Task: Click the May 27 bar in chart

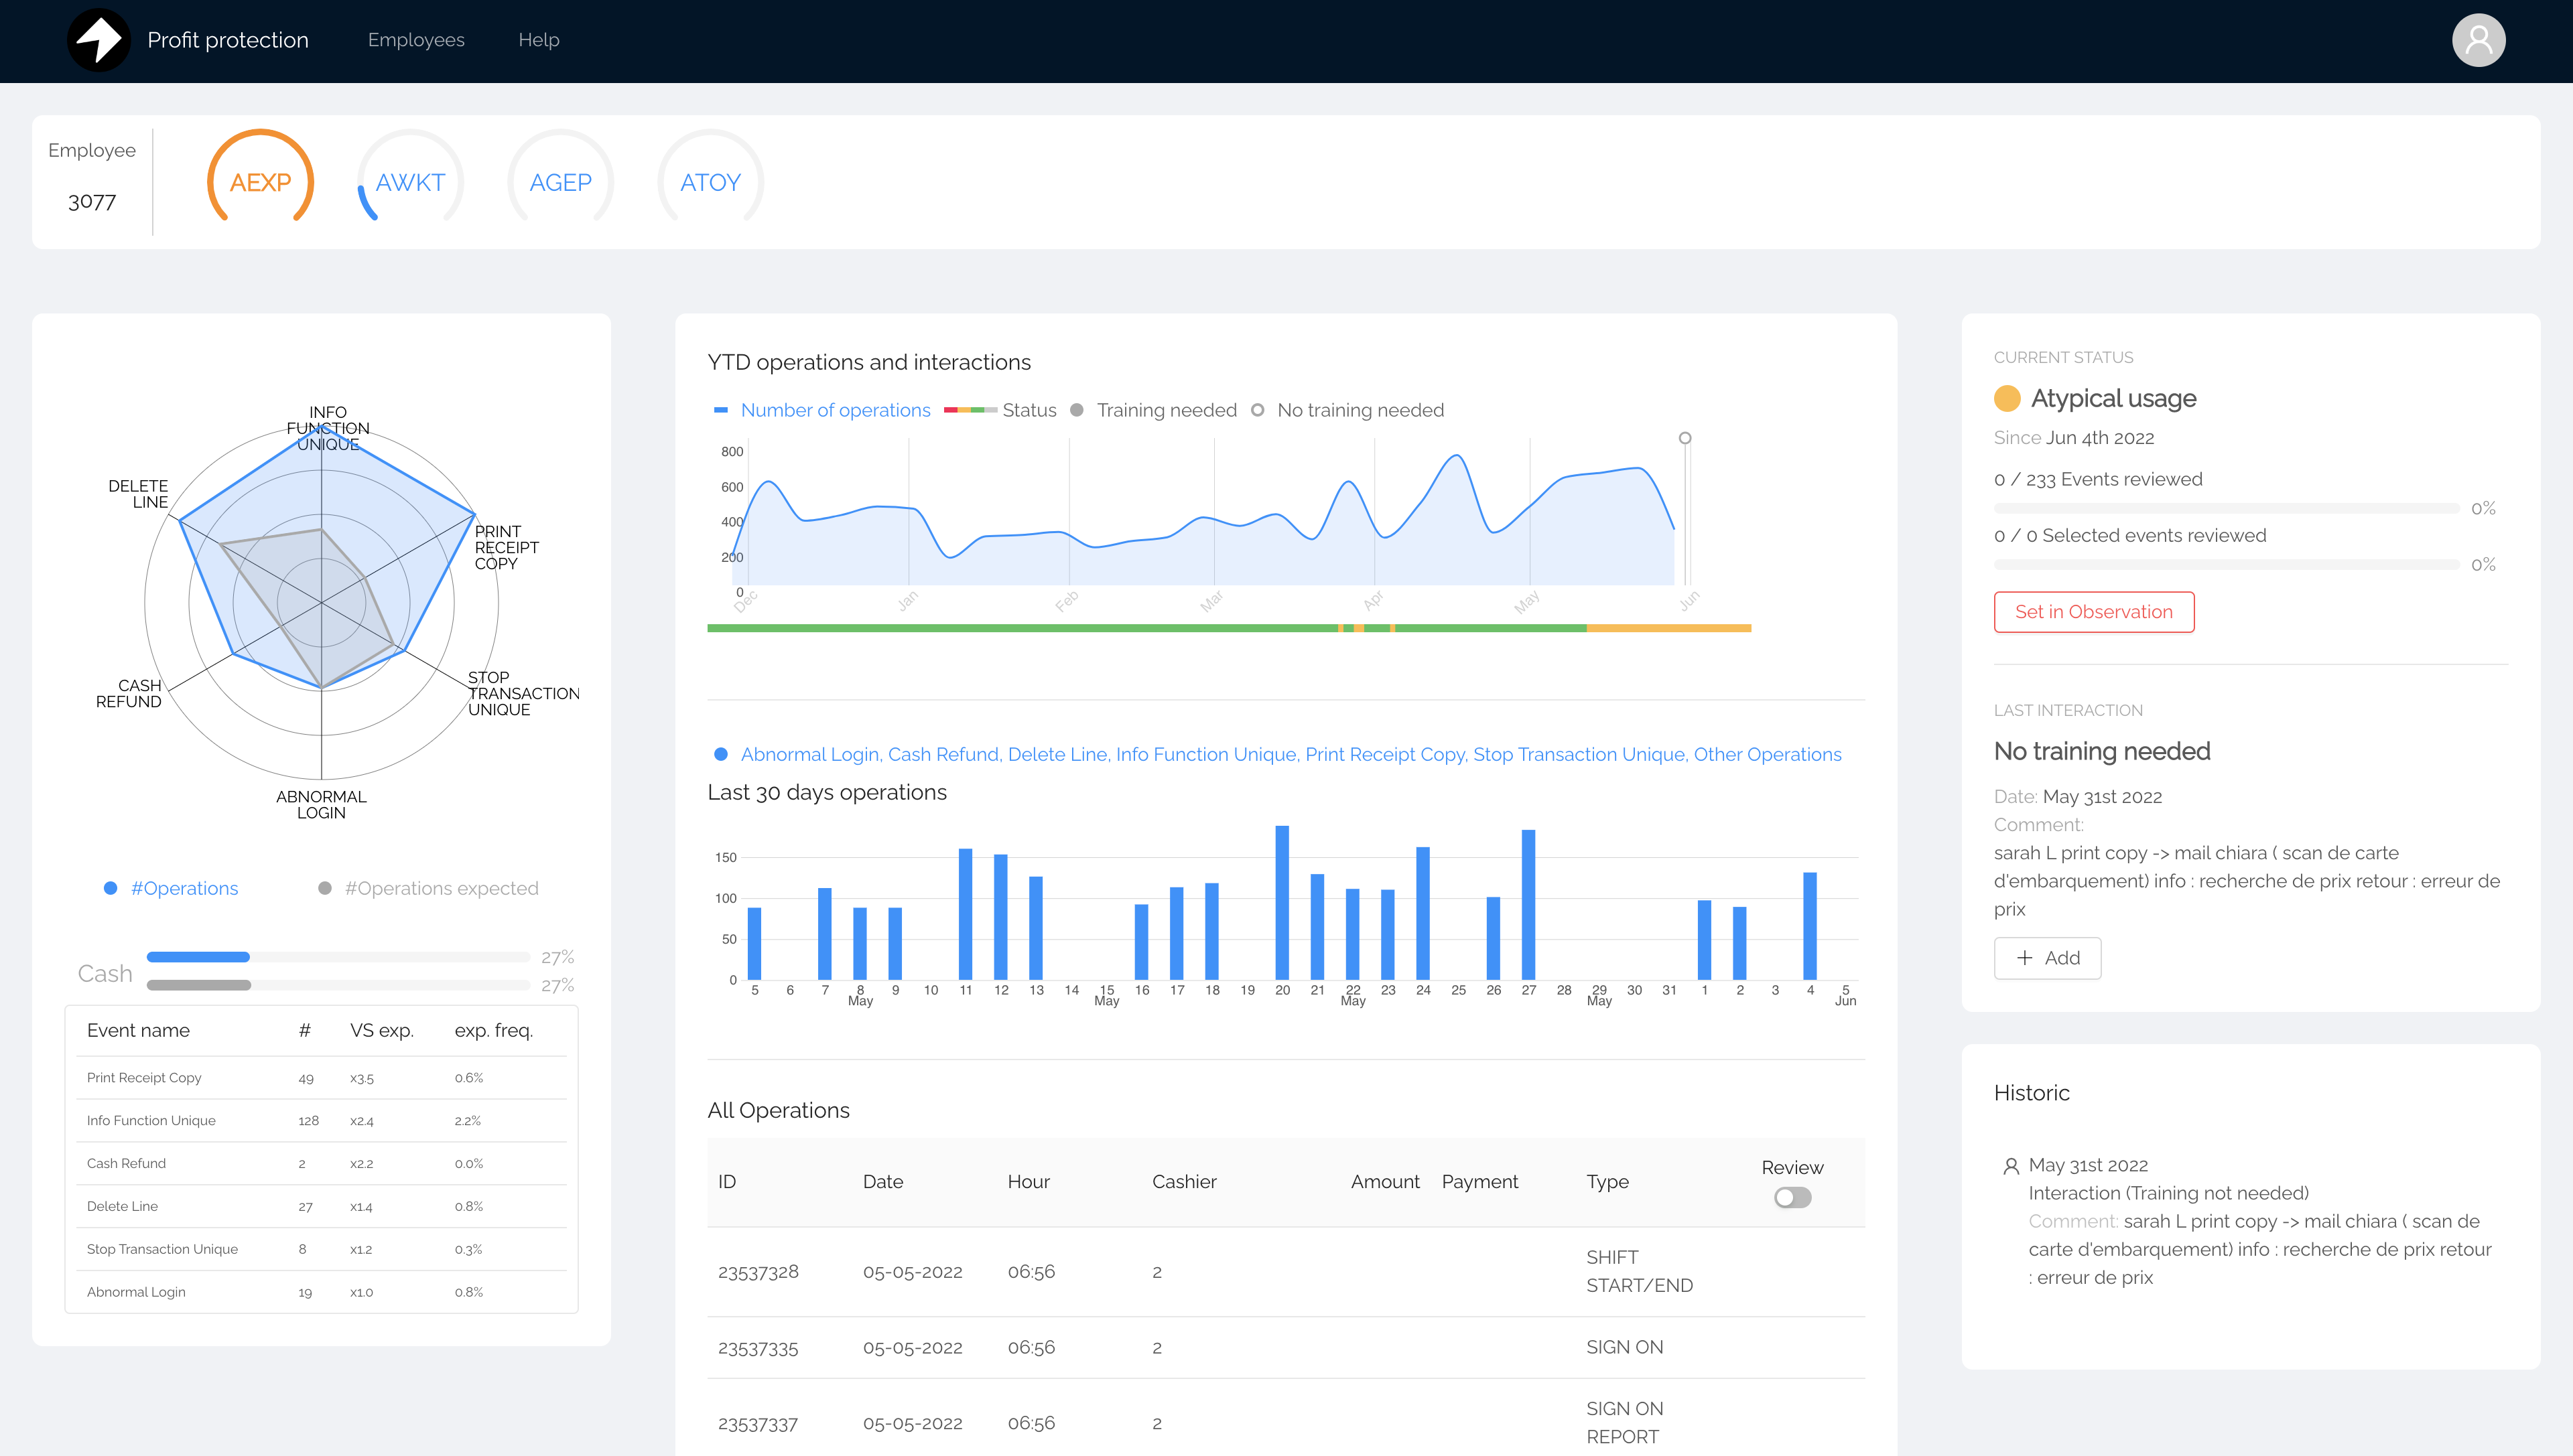Action: point(1528,904)
